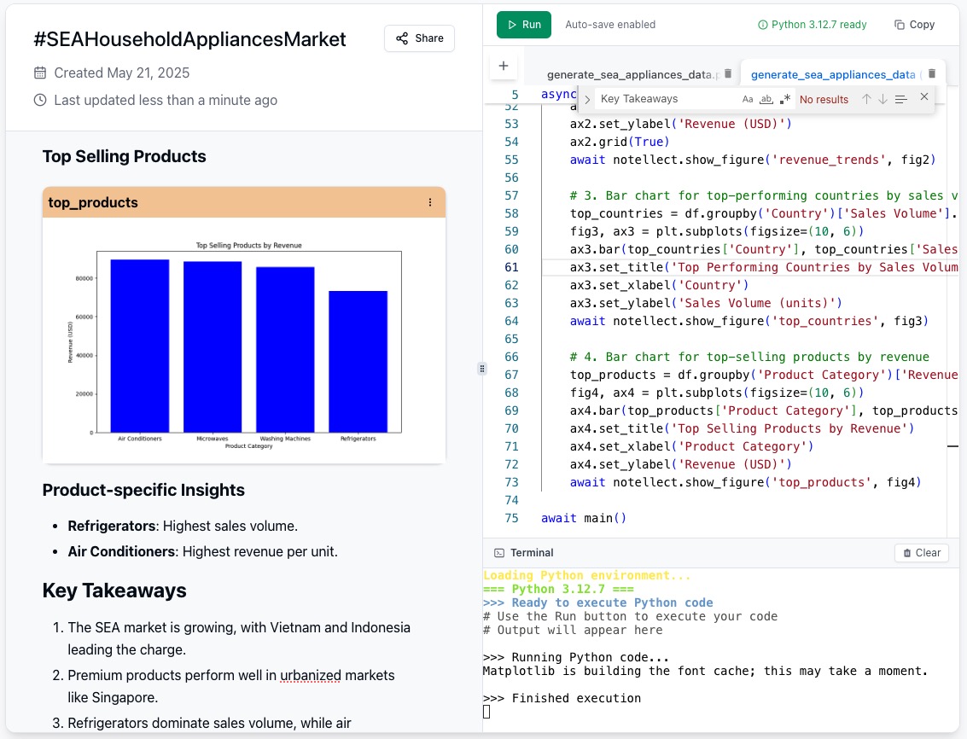The width and height of the screenshot is (967, 739).
Task: Click the calendar icon beside Created date
Action: (40, 73)
